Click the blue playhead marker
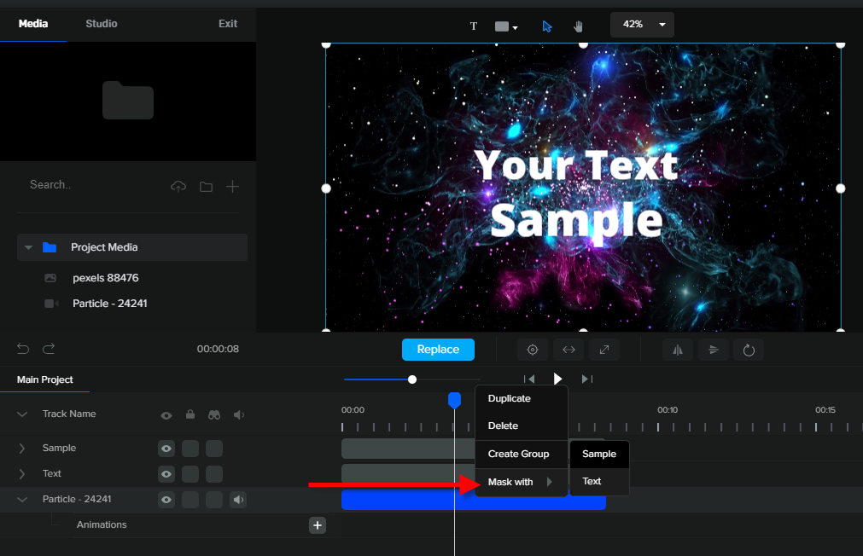Image resolution: width=863 pixels, height=556 pixels. click(x=455, y=400)
